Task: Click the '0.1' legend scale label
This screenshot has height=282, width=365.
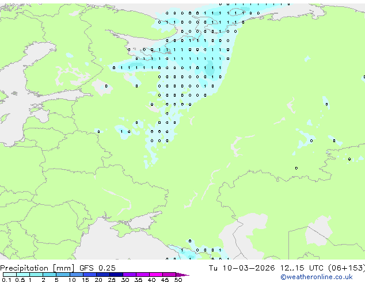Action: pos(6,280)
